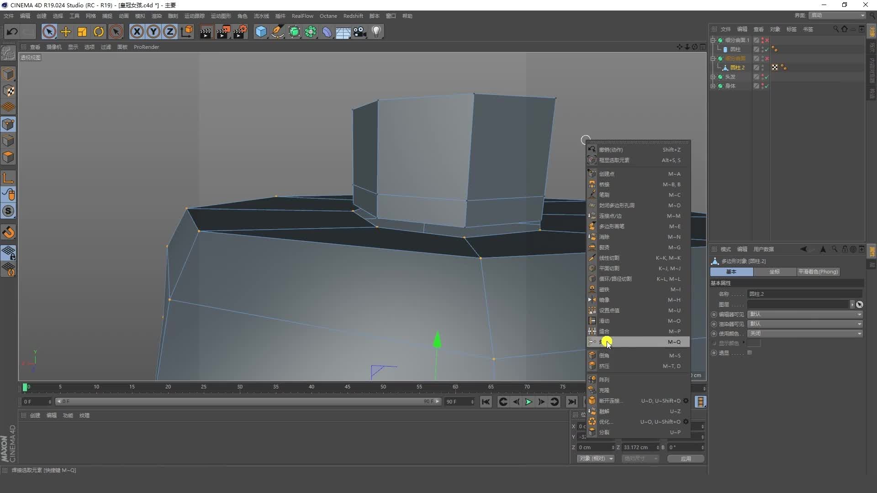Image resolution: width=877 pixels, height=493 pixels.
Task: Open the coordinate system toggle icon
Action: pyautogui.click(x=187, y=31)
